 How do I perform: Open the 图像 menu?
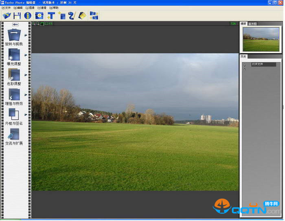pyautogui.click(x=31, y=8)
